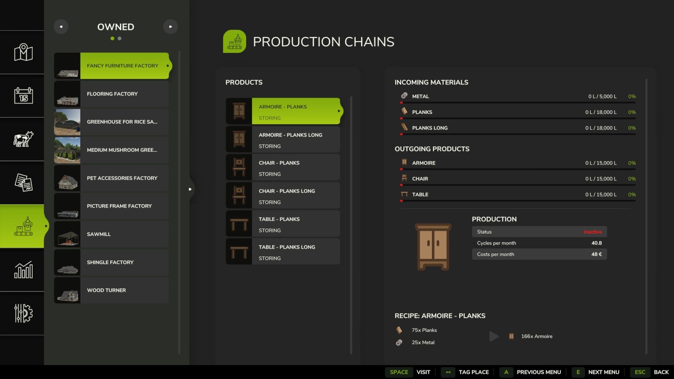
Task: Select Pet Accessories Factory entry
Action: (111, 178)
